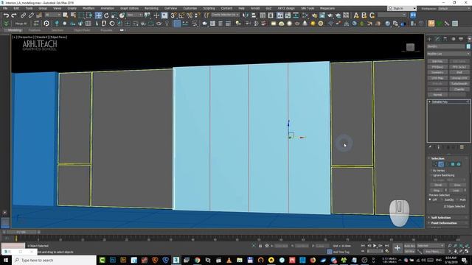Open the Rendering menu

(151, 8)
